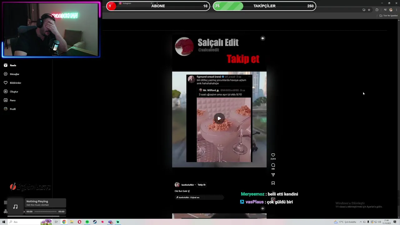
Task: Open the weather widget showing 17°C
Action: click(345, 222)
